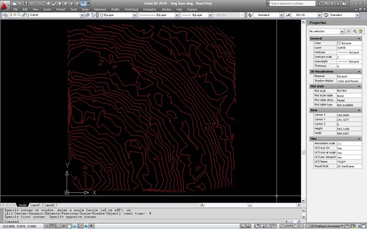Switch to the Layout1 tab
Viewport: 367px width, 229px height.
point(36,205)
